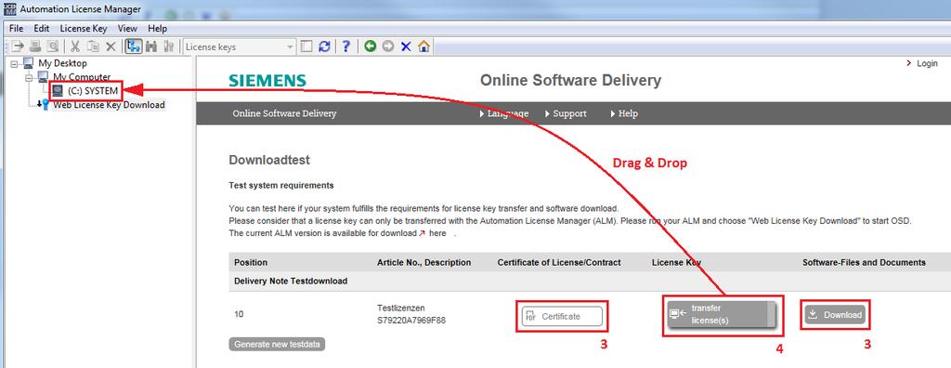Open the License keys view dropdown
The image size is (951, 368).
[x=290, y=46]
